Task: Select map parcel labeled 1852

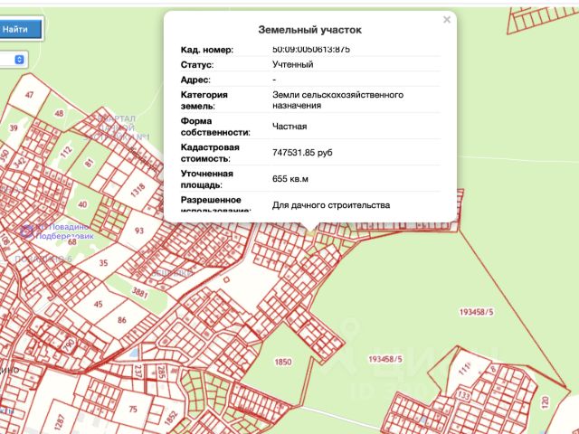Action: (172, 419)
